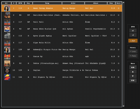Image resolution: width=140 pixels, height=109 pixels.
Task: Click song Cips Kola Kilit
Action: point(42,43)
